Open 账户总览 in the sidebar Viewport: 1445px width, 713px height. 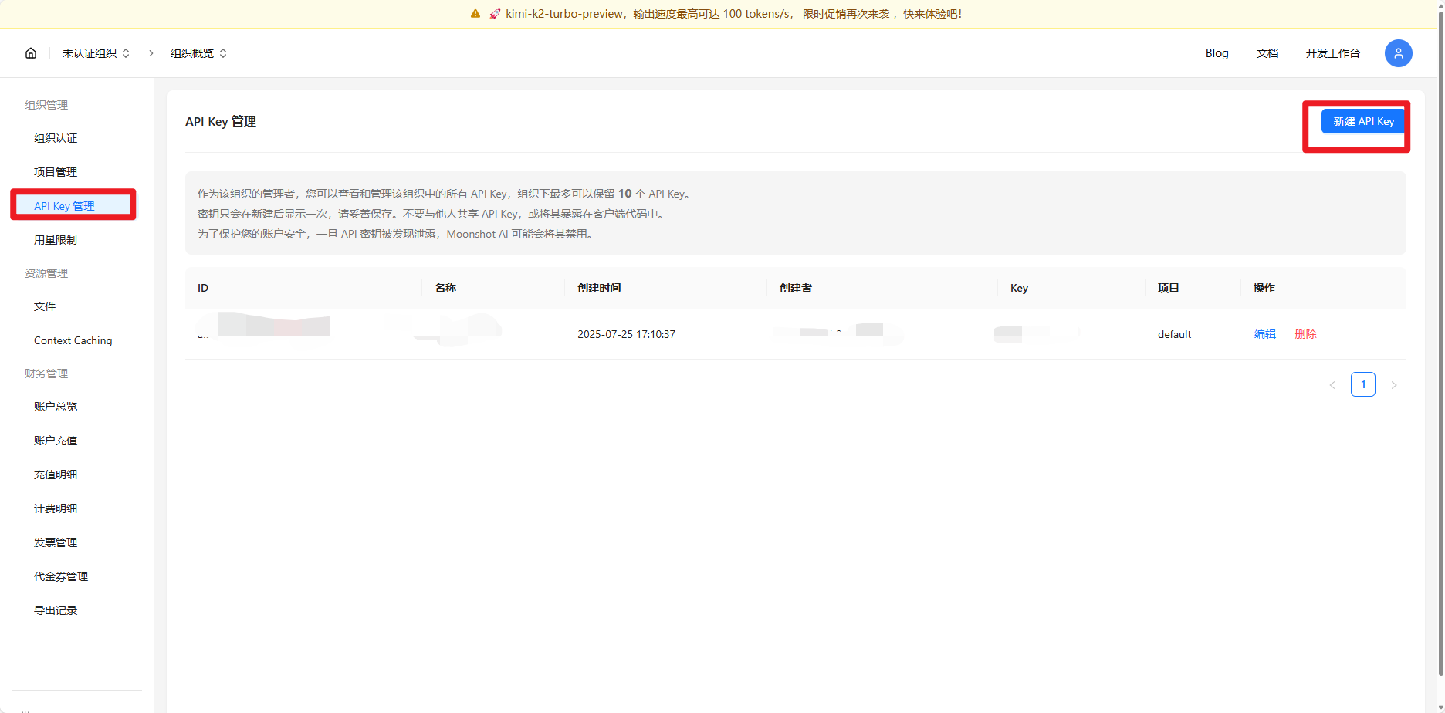[56, 407]
